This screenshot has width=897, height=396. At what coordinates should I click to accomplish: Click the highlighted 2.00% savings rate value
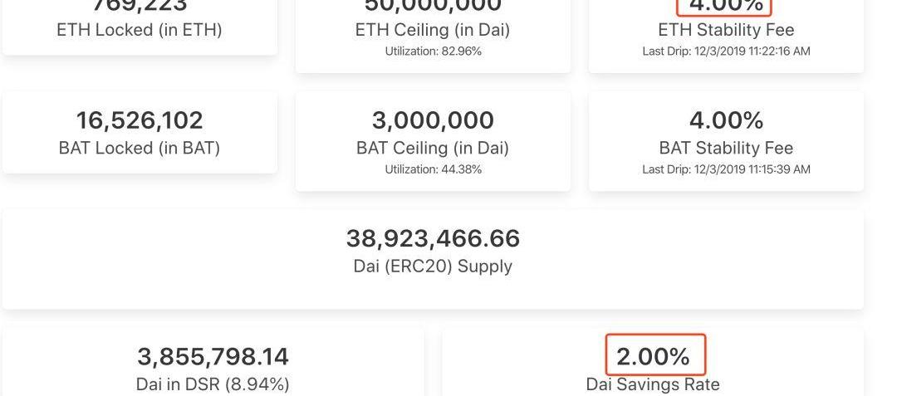pos(653,357)
